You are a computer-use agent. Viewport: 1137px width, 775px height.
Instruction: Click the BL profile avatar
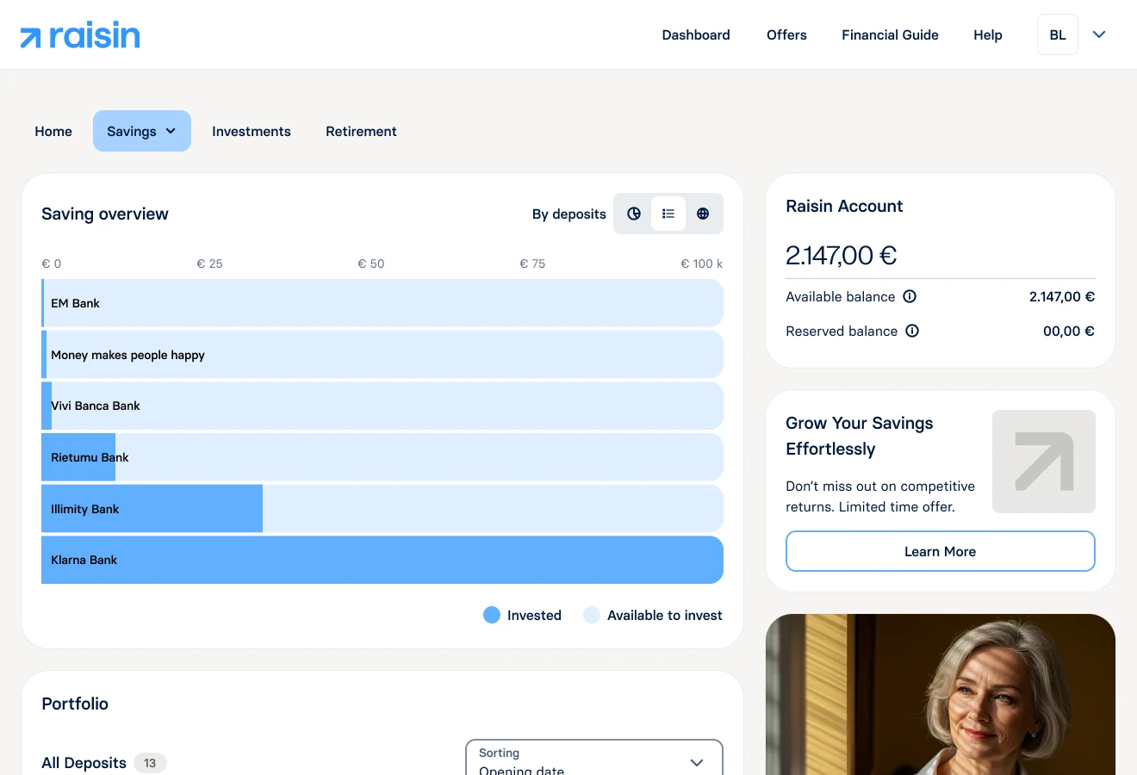pyautogui.click(x=1058, y=34)
